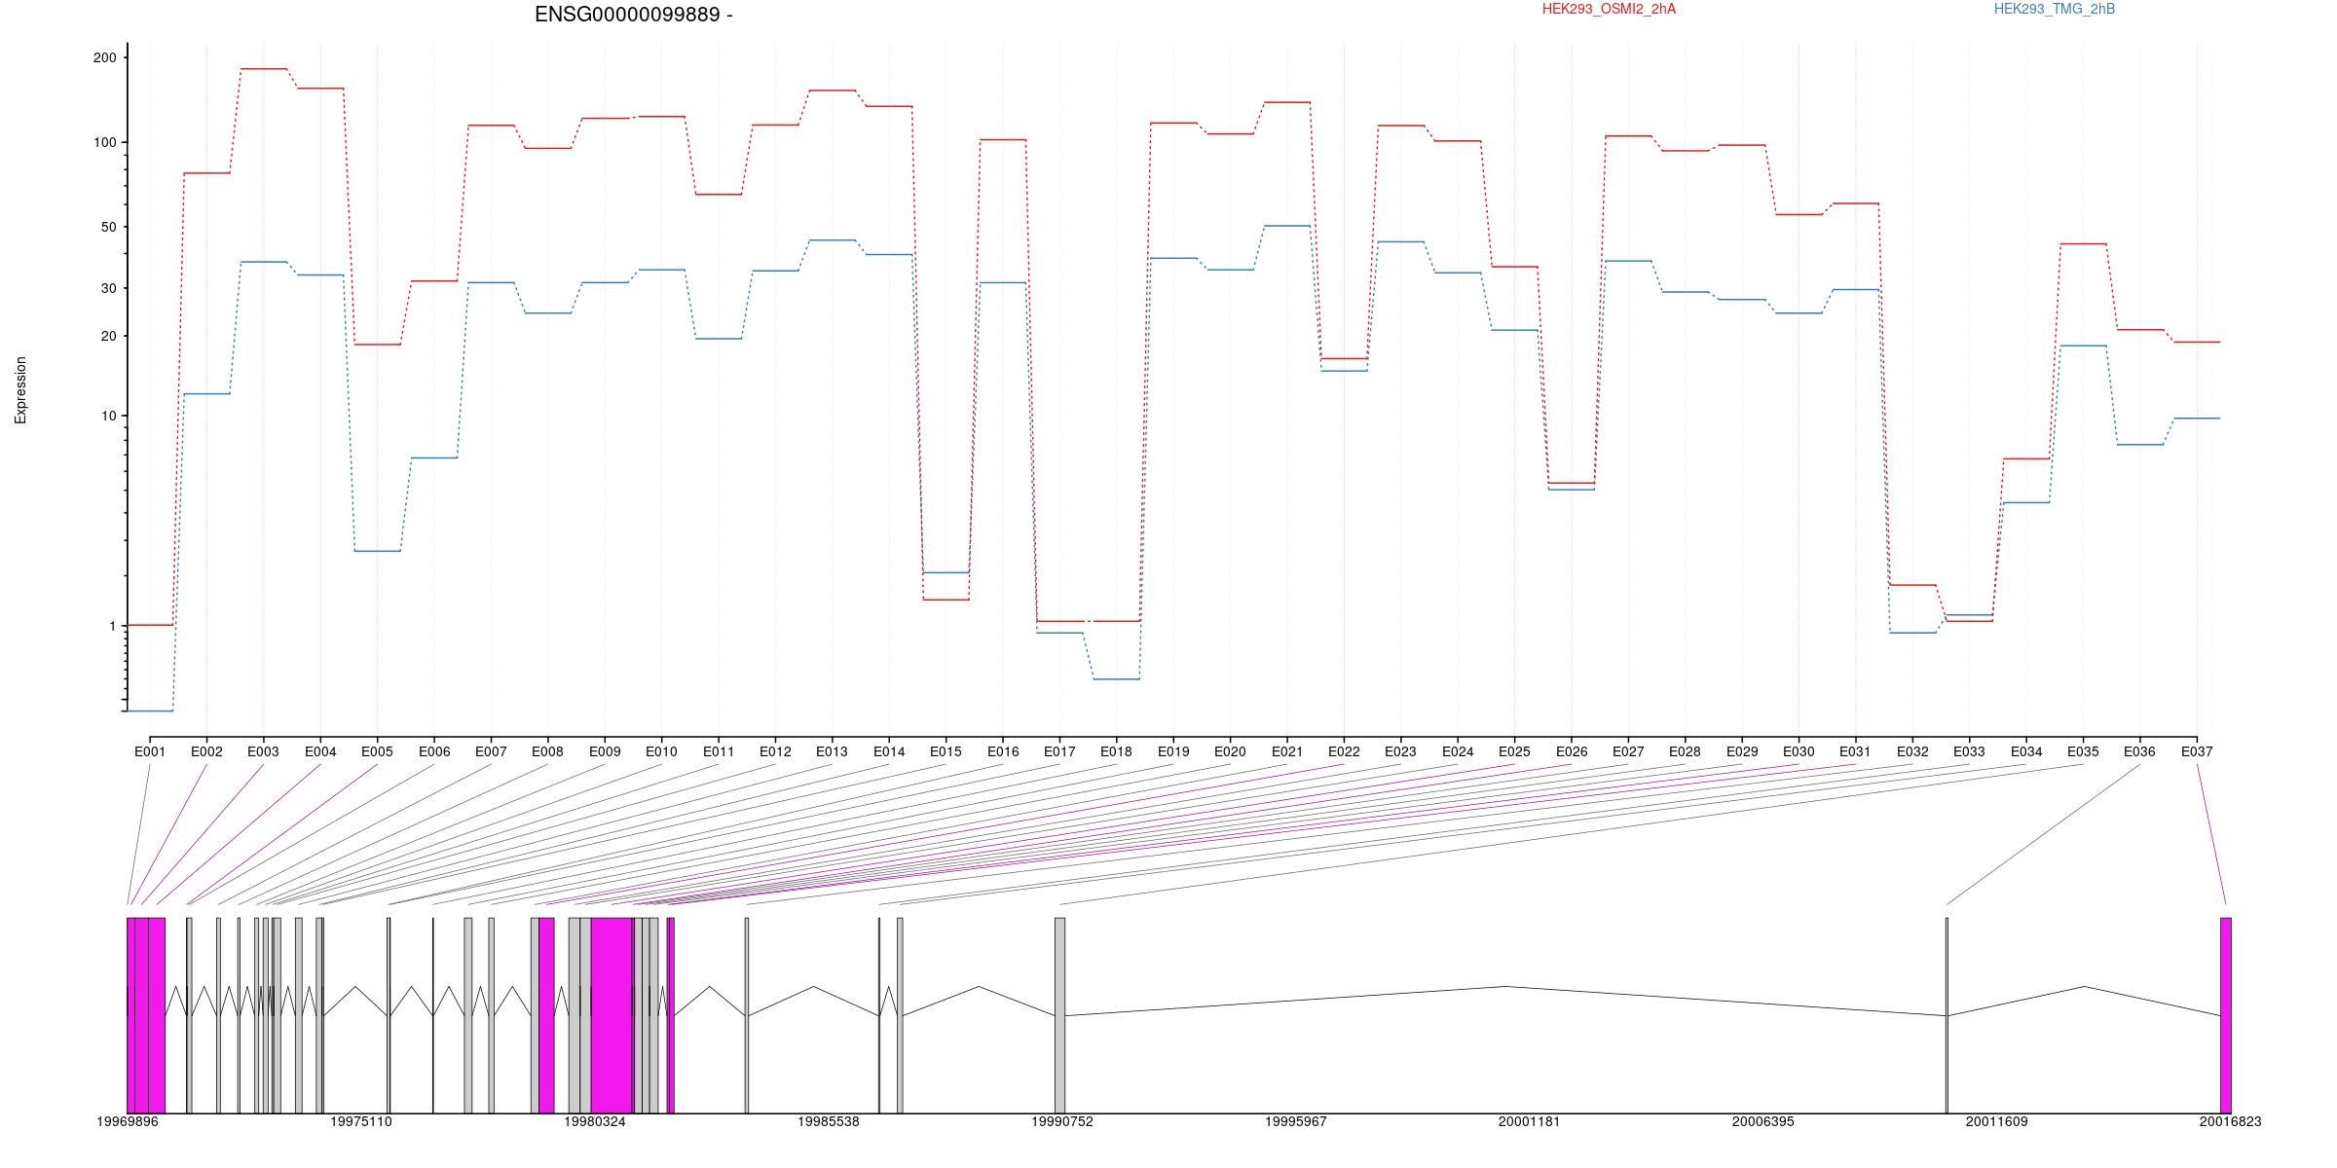Click the Expression y-axis label
This screenshot has width=2337, height=1168.
tap(20, 390)
